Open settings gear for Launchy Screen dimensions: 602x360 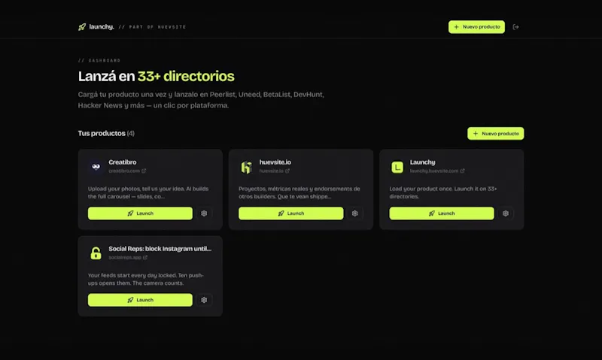(x=506, y=213)
